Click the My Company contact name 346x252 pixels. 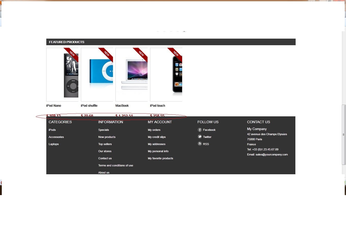click(257, 129)
